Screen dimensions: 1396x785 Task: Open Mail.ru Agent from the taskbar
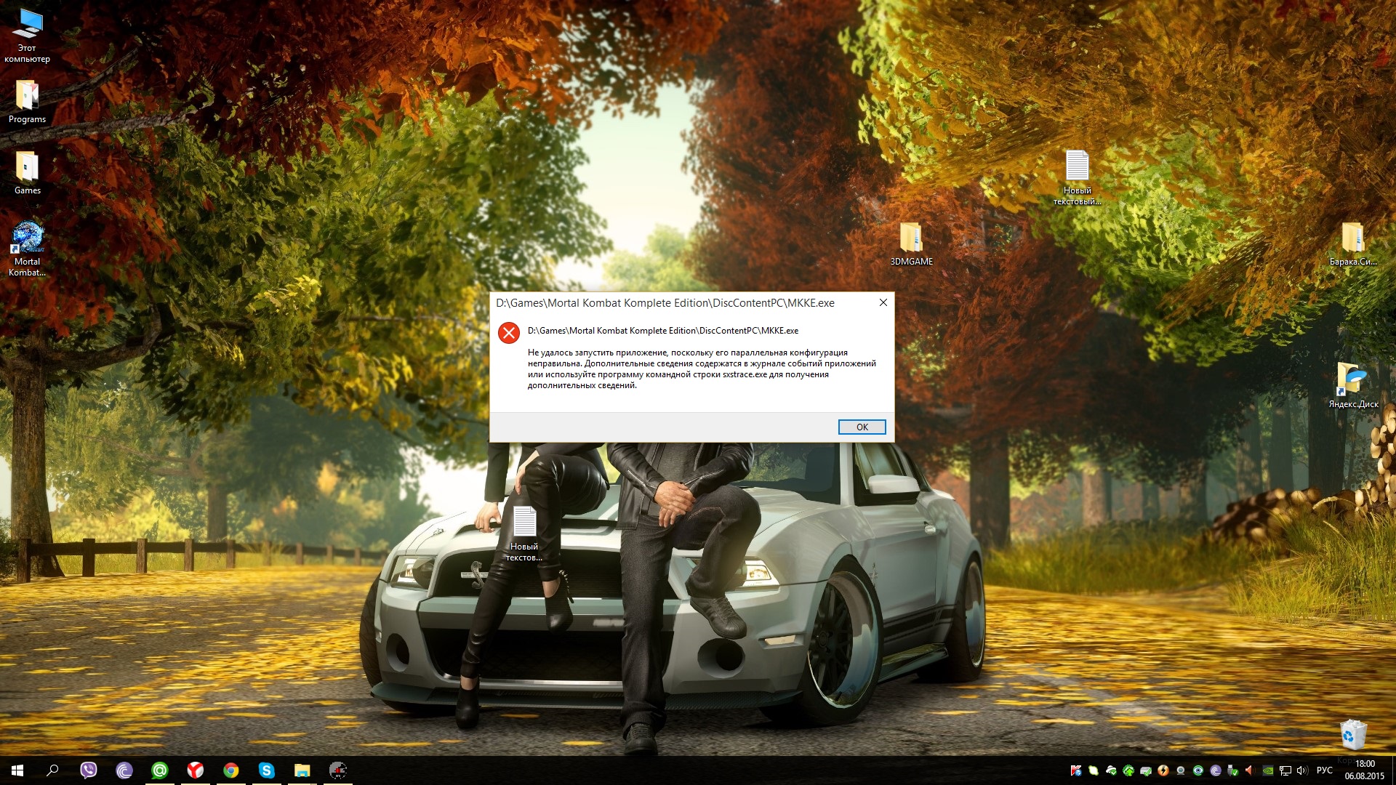[x=159, y=770]
